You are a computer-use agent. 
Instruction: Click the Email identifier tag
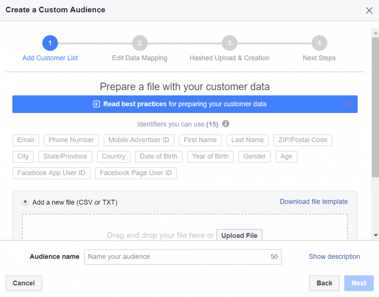click(26, 140)
